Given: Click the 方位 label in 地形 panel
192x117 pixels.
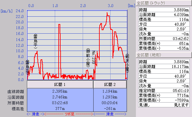Looking at the screenshot, I should (x=143, y=76).
